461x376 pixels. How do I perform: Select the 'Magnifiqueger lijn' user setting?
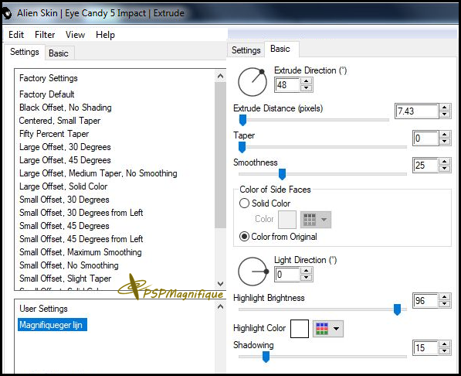(x=52, y=325)
